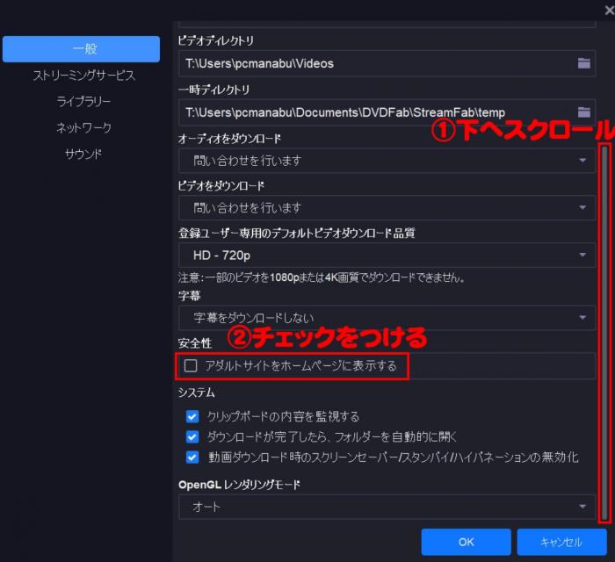This screenshot has height=562, width=615.
Task: Open the 字幕をダウンロードしない dropdown
Action: pos(387,318)
